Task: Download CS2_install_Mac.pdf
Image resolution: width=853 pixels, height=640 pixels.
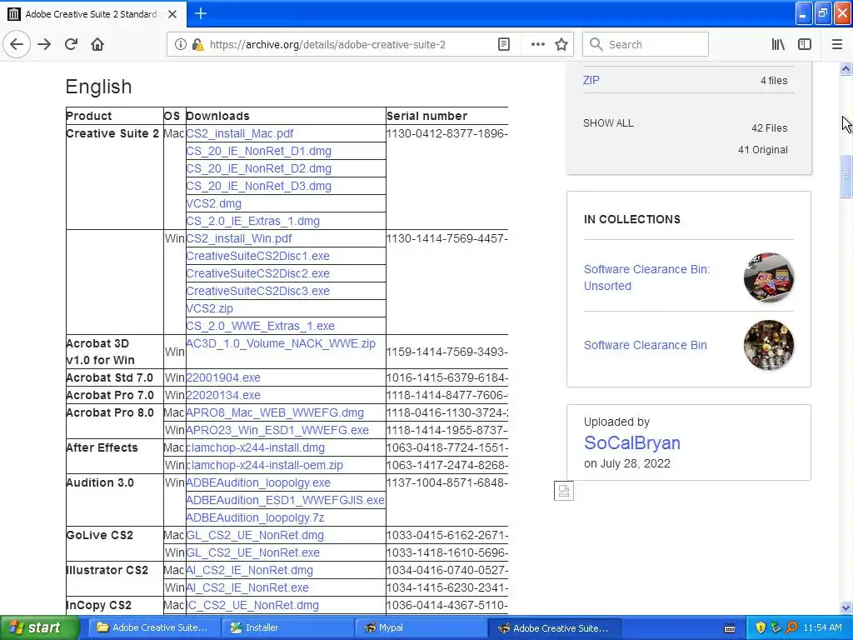Action: tap(239, 134)
